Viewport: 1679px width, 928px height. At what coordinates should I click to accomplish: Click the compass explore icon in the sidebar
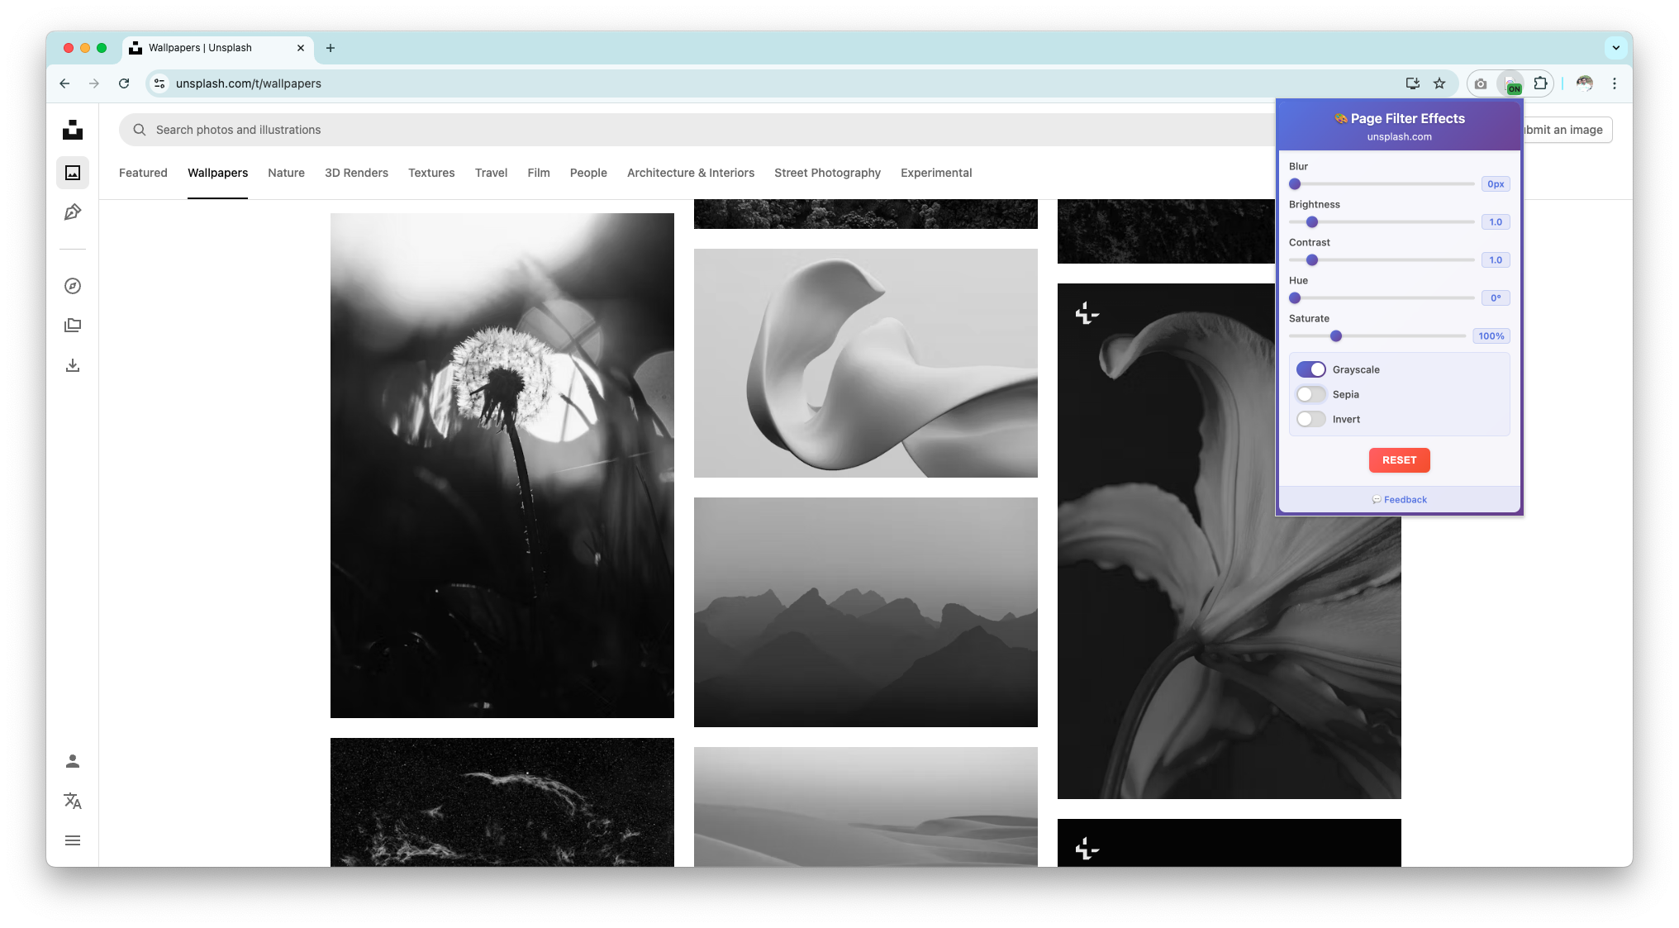pos(72,285)
